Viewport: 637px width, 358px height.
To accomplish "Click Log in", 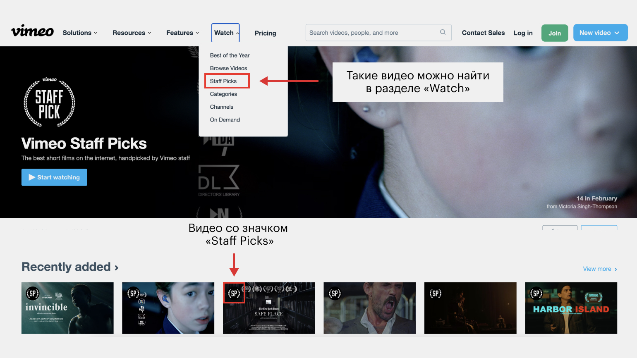I will coord(523,33).
